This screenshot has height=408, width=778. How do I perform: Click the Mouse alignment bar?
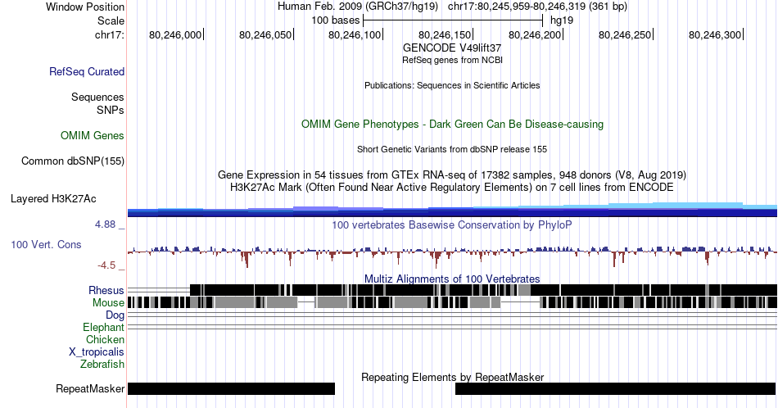(452, 302)
